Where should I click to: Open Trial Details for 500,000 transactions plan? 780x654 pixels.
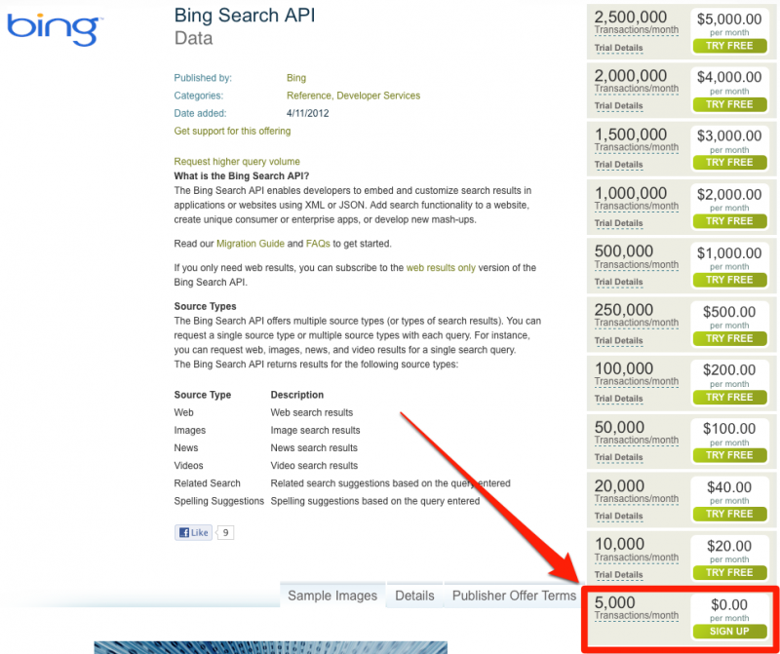coord(619,282)
